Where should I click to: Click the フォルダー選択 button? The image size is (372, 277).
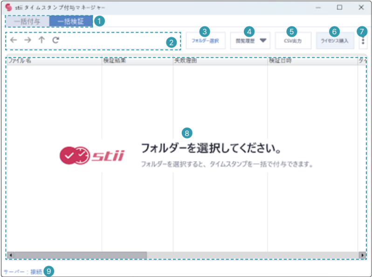click(x=205, y=41)
